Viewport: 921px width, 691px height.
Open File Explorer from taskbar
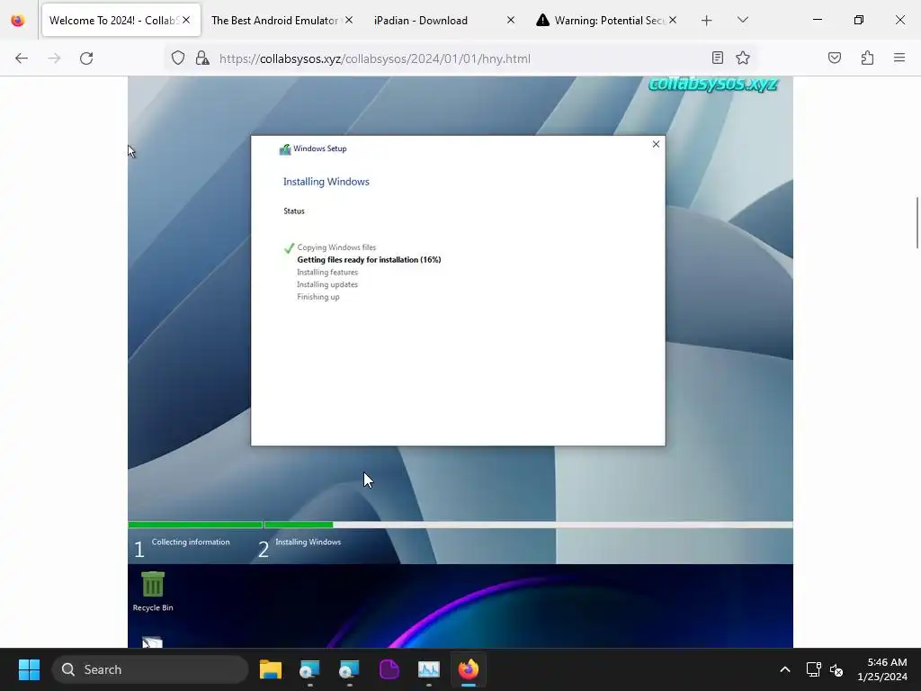271,669
